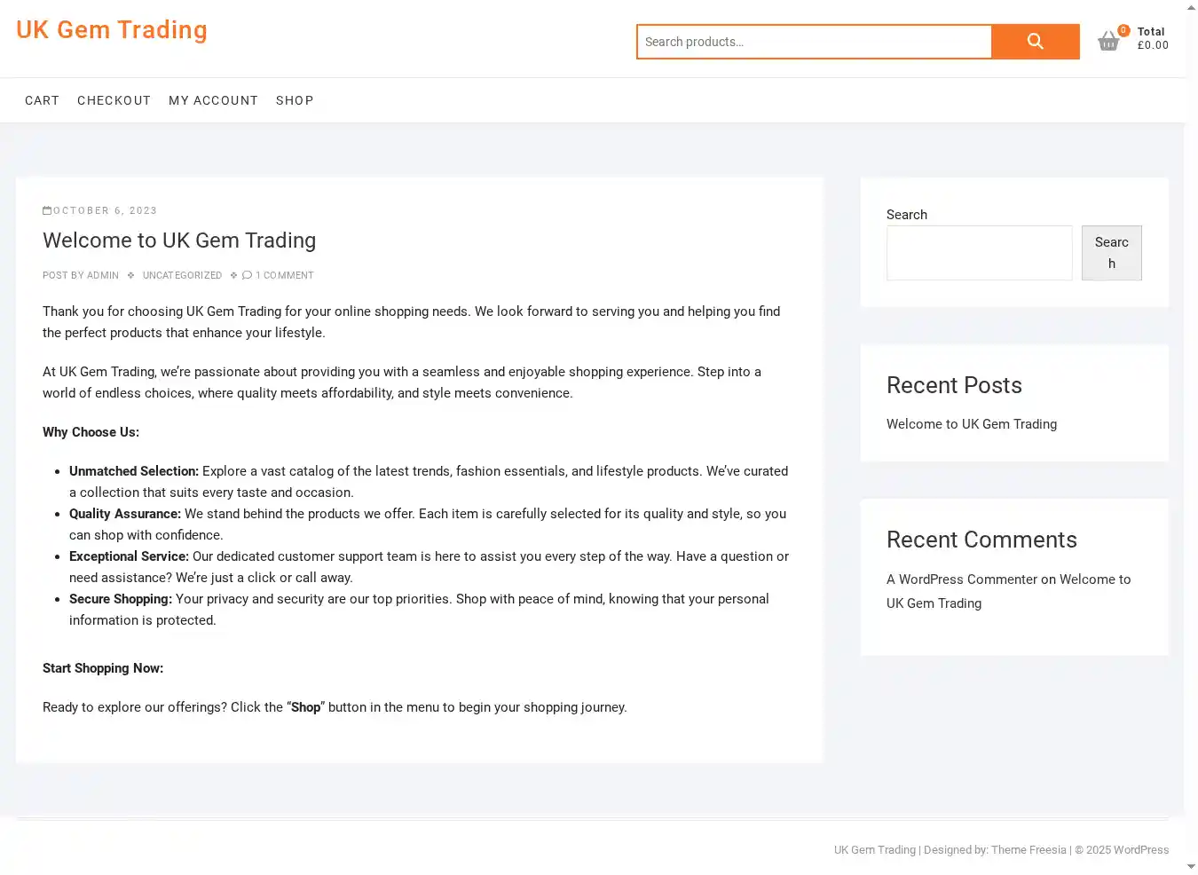Open the recent post in sidebar
Viewport: 1198px width, 875px height.
coord(971,424)
